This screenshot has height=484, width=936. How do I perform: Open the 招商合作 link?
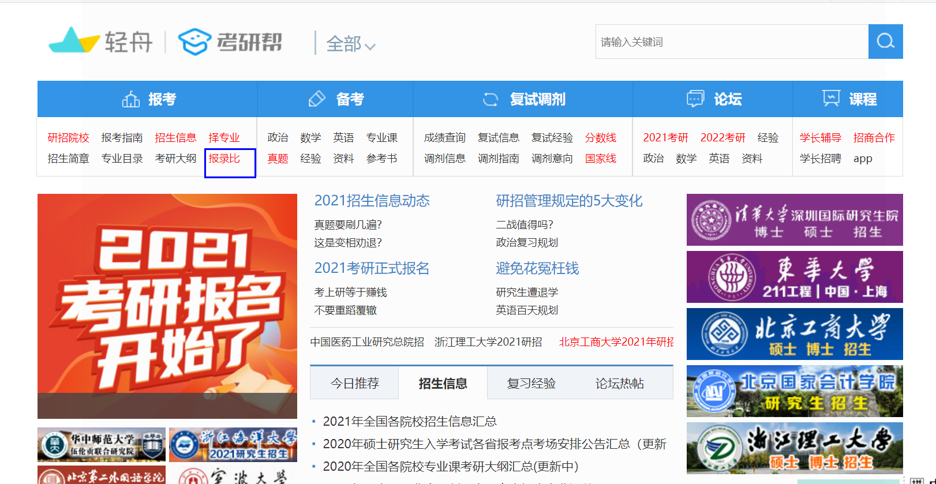point(874,138)
